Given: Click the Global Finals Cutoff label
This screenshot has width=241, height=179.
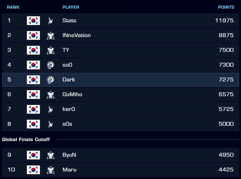Looking at the screenshot, I should [x=26, y=139].
